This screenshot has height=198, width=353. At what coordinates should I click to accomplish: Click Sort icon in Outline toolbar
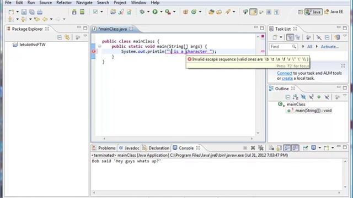[x=296, y=97]
